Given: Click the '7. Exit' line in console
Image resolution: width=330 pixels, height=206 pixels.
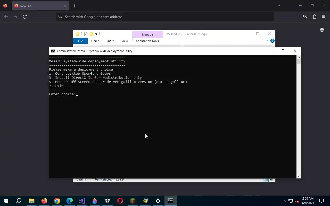Looking at the screenshot, I should [x=56, y=86].
